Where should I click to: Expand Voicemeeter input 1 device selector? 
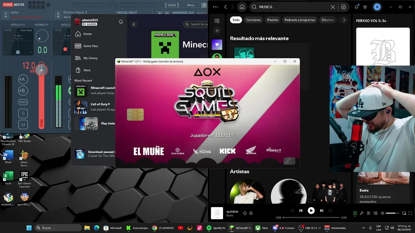pyautogui.click(x=6, y=14)
